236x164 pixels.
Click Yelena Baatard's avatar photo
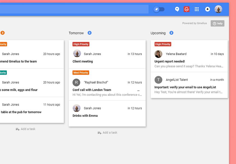[x=158, y=54]
